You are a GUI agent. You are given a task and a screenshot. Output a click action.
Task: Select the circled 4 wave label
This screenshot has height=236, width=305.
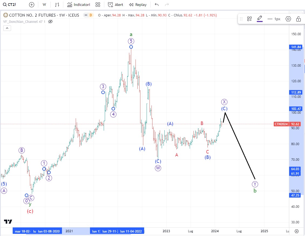point(113,114)
